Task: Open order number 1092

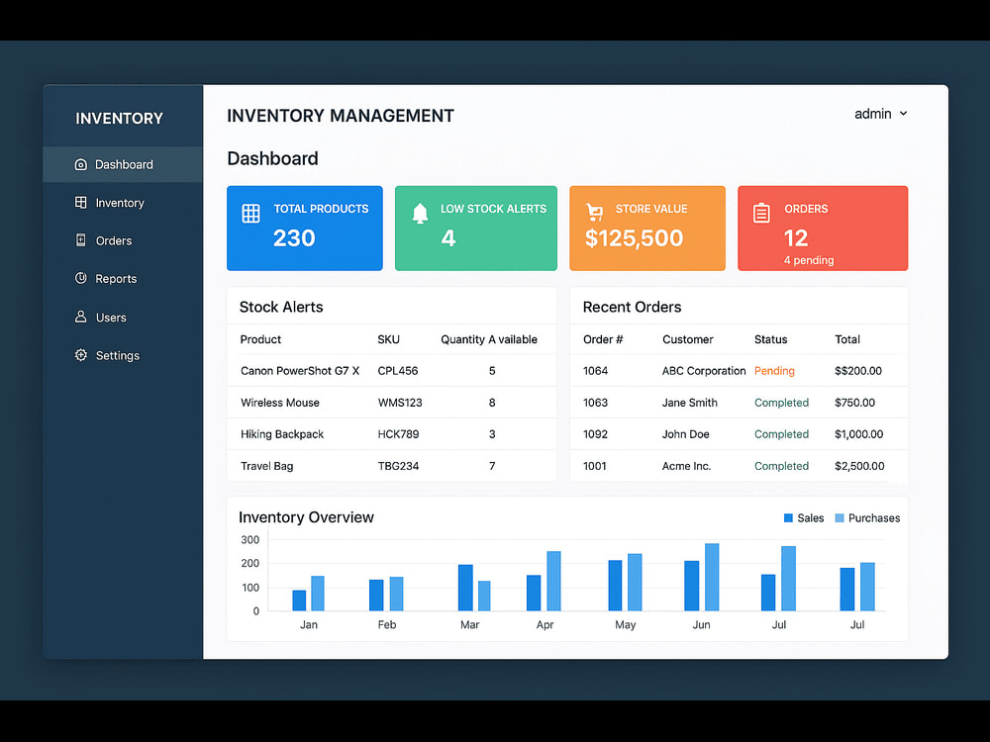Action: pos(595,434)
